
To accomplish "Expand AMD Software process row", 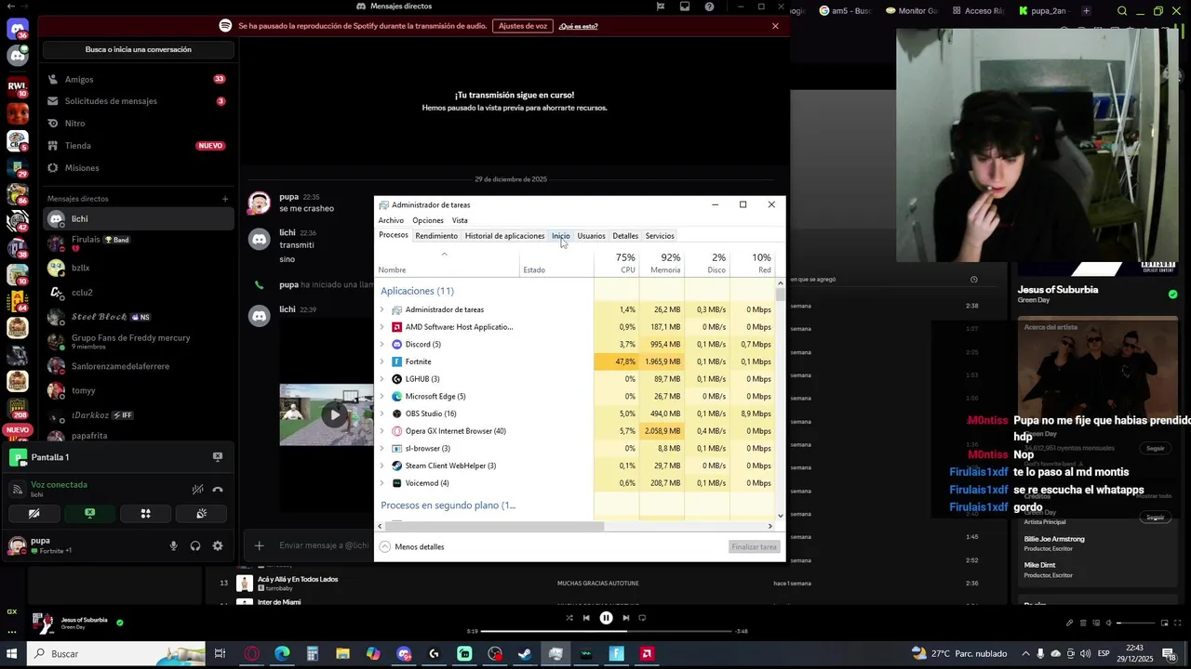I will (381, 327).
